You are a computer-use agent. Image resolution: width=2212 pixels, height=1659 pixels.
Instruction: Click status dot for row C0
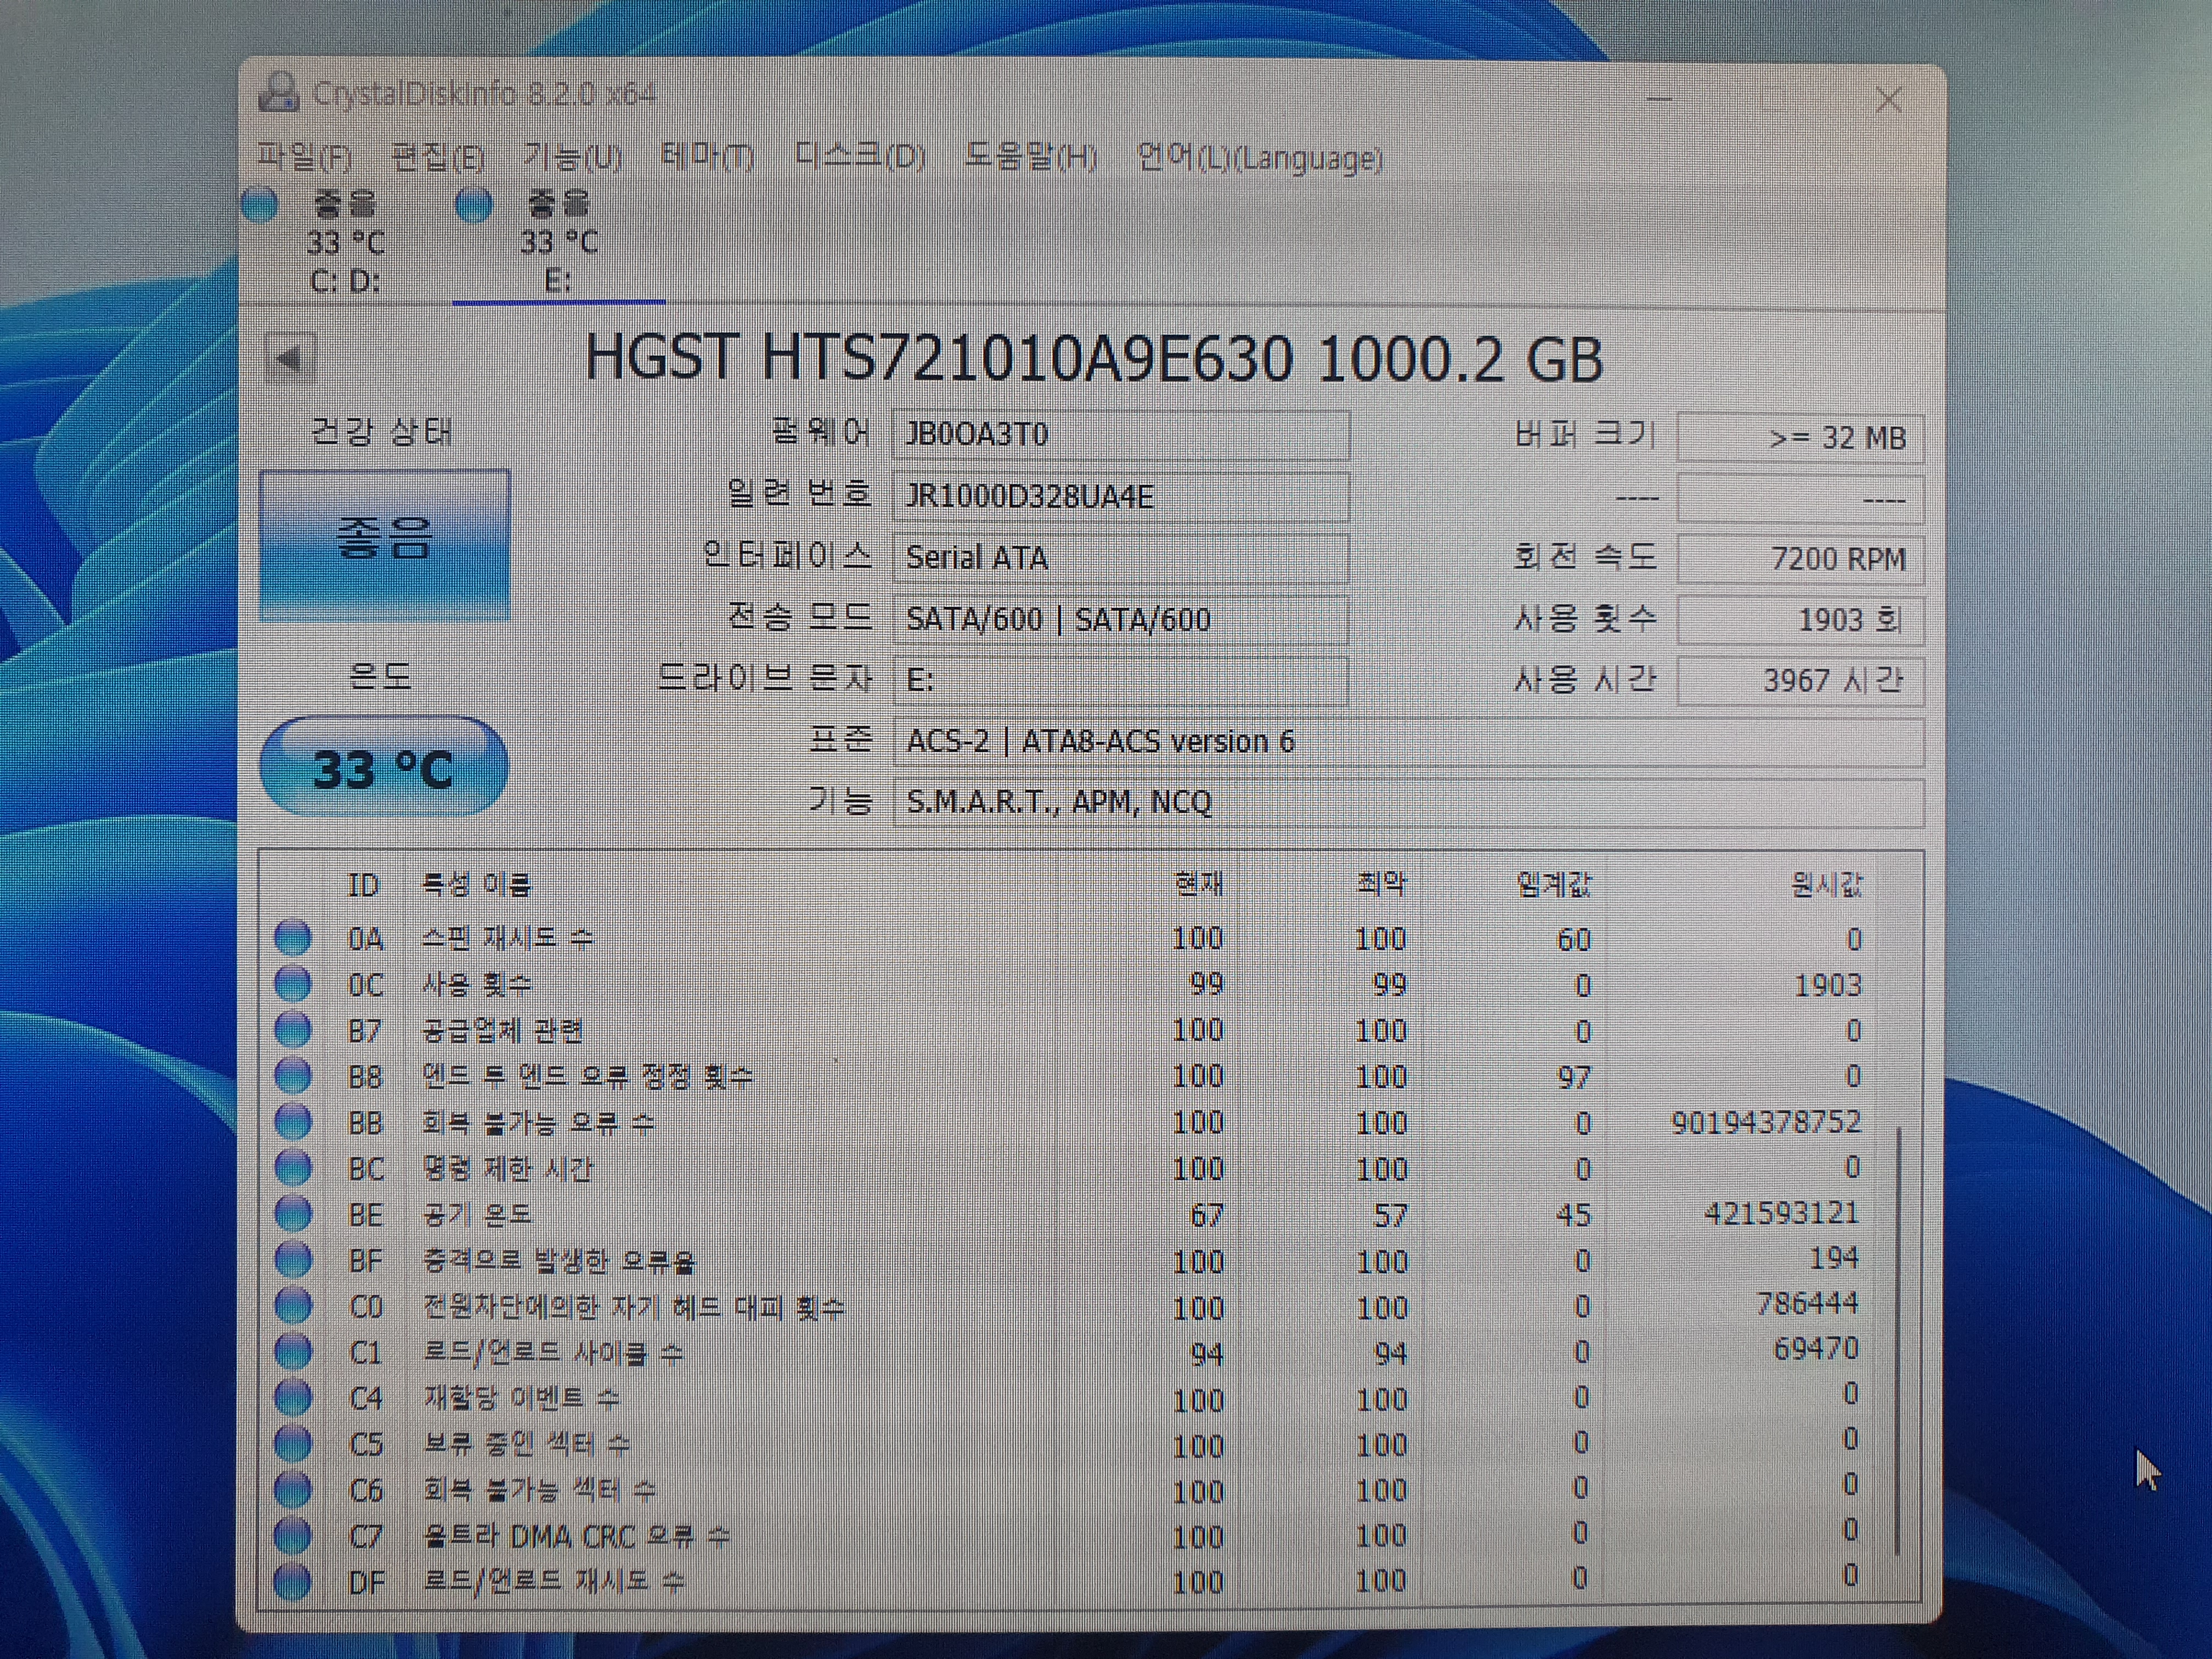point(292,1306)
